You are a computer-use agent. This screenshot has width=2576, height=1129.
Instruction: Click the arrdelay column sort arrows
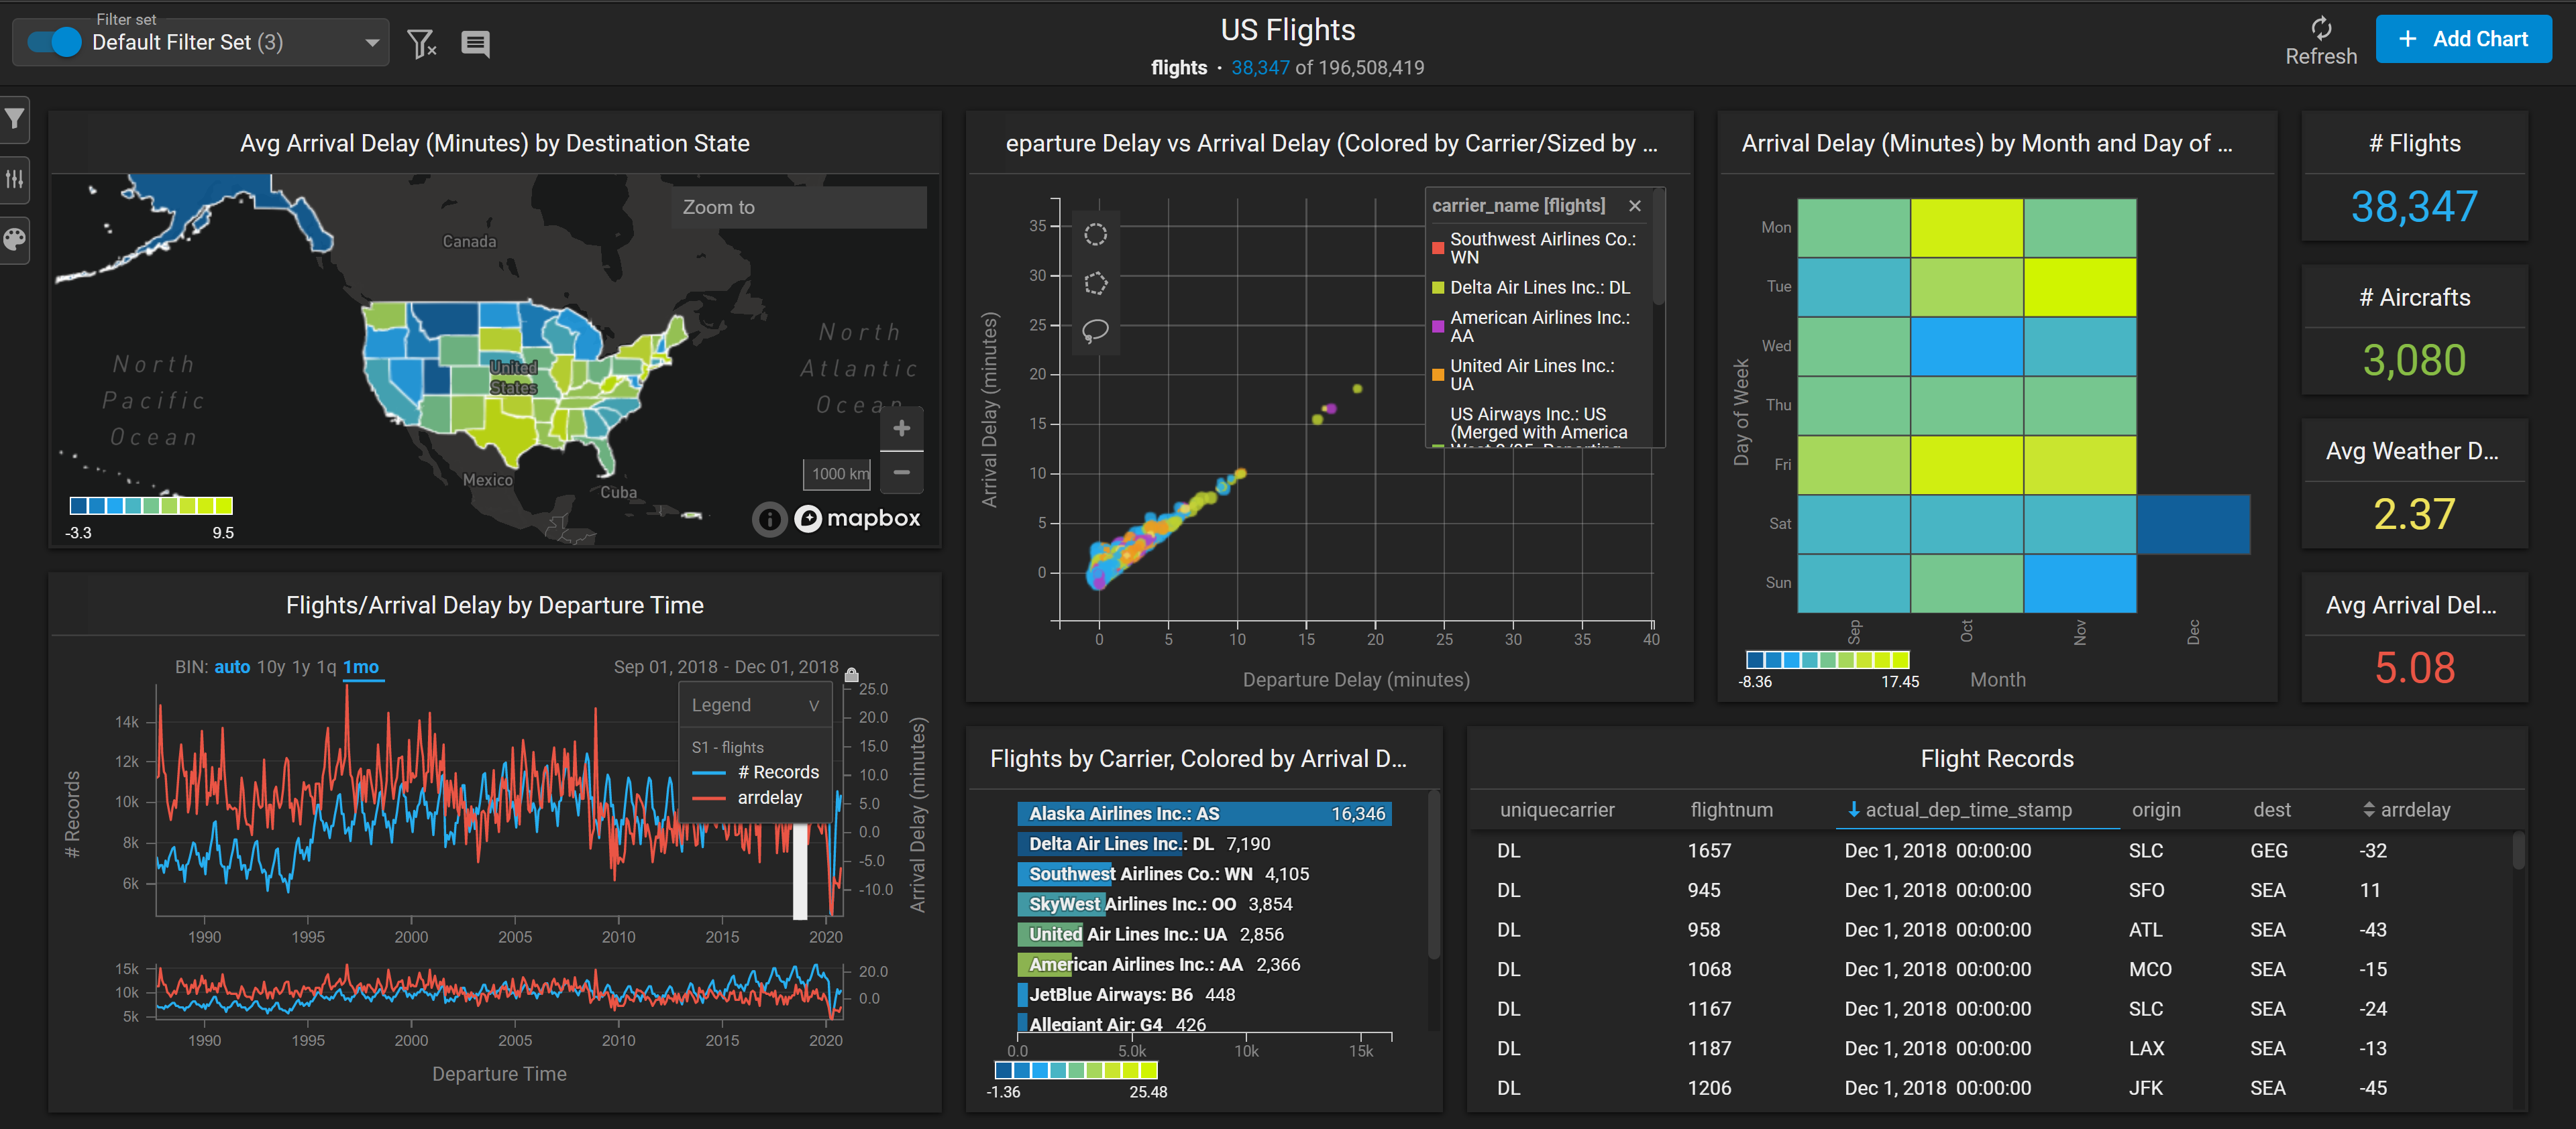(2368, 811)
